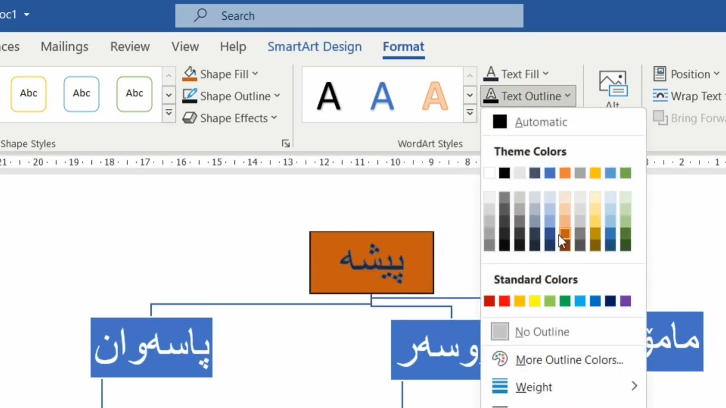Select the orange پیشە SmartArt box

click(372, 262)
